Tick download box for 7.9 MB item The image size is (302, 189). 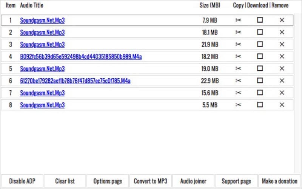260,20
